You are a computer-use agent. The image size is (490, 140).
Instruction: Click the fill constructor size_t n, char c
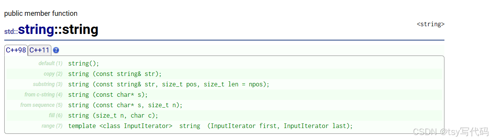click(x=113, y=115)
